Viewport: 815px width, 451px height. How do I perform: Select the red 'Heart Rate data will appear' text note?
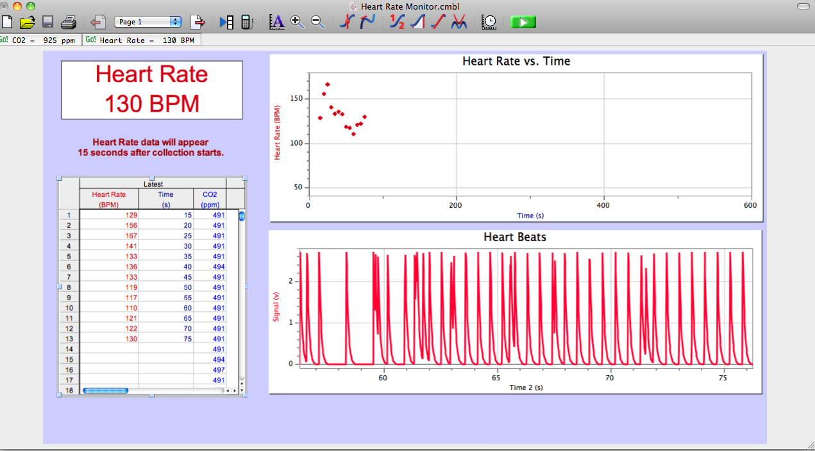151,148
